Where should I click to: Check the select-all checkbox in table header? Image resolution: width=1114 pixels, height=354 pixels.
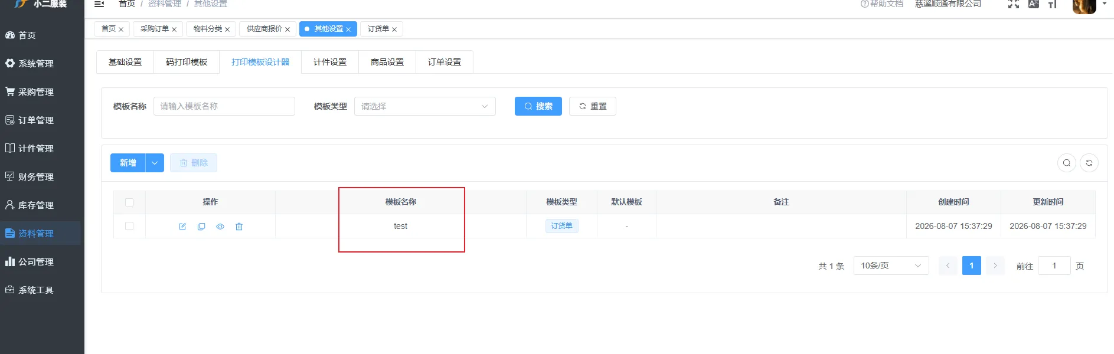(129, 202)
